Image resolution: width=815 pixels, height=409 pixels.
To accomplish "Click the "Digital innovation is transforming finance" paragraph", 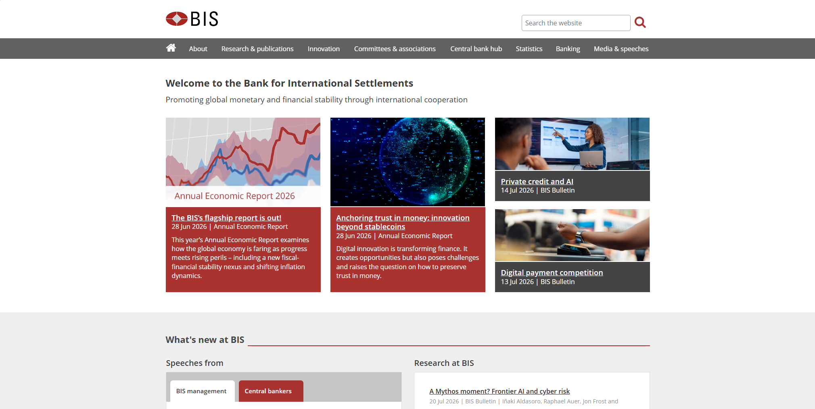I will (x=407, y=262).
